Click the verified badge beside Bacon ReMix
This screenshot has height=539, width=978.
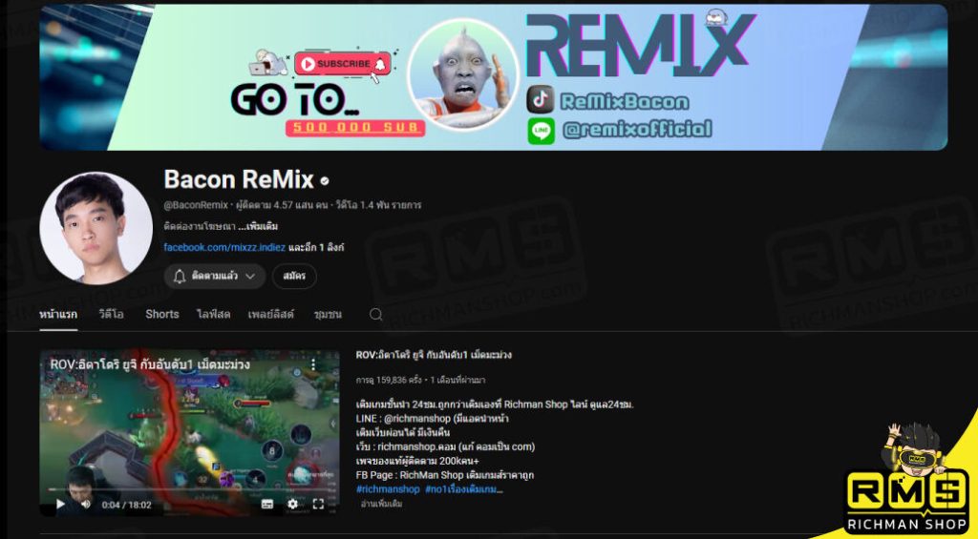pos(325,180)
